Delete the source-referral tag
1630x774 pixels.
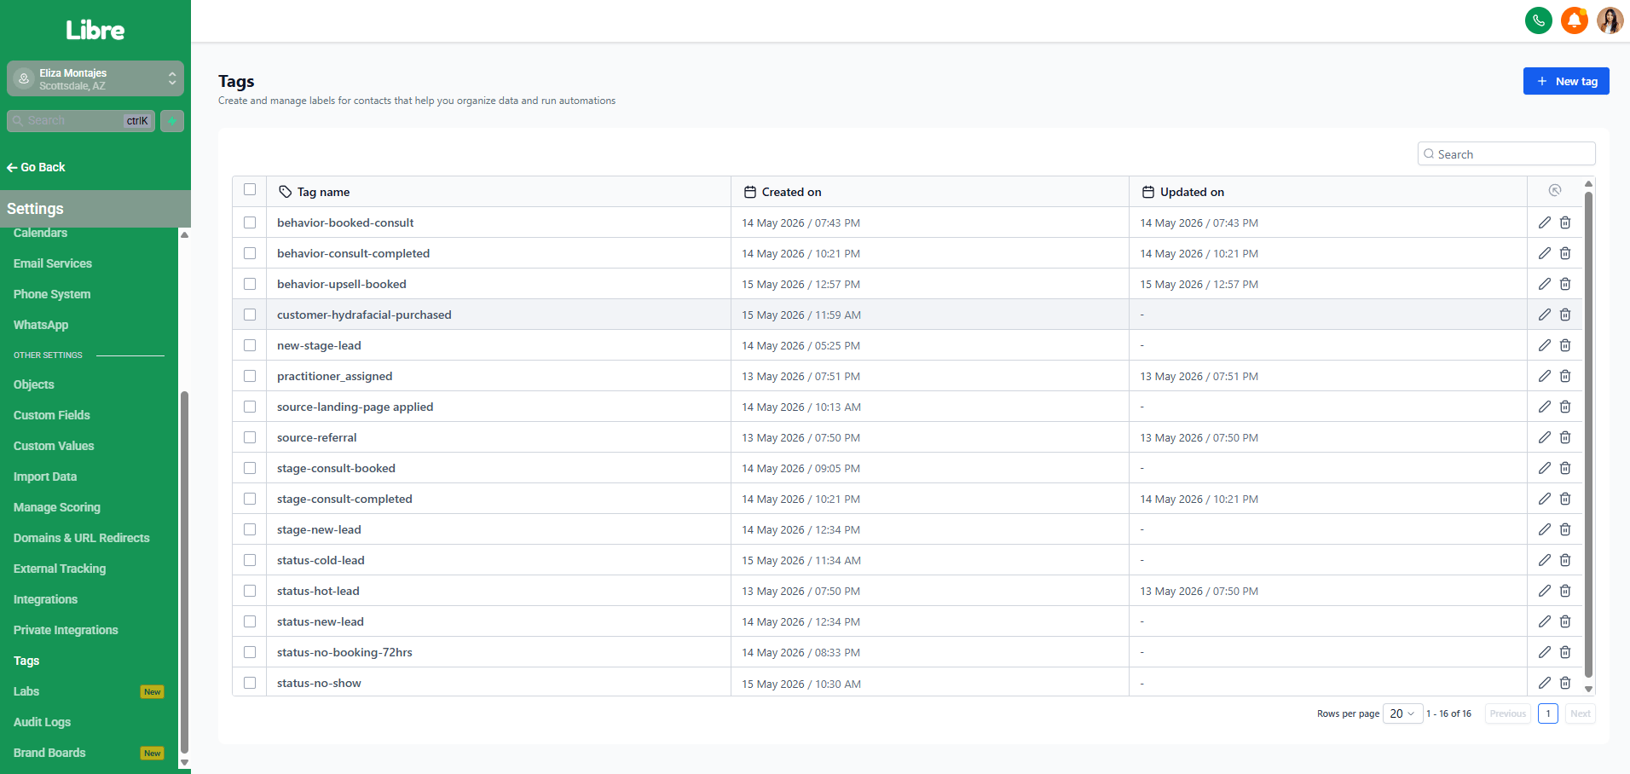coord(1565,437)
